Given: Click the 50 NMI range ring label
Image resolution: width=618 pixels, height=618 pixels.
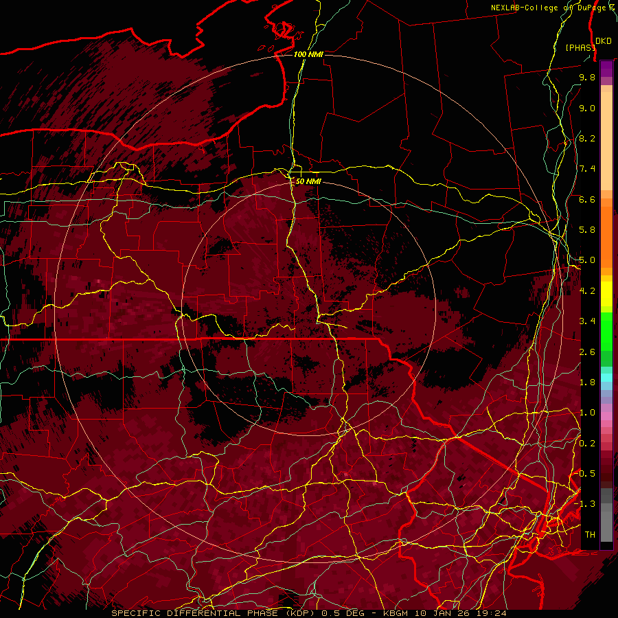Looking at the screenshot, I should 308,181.
